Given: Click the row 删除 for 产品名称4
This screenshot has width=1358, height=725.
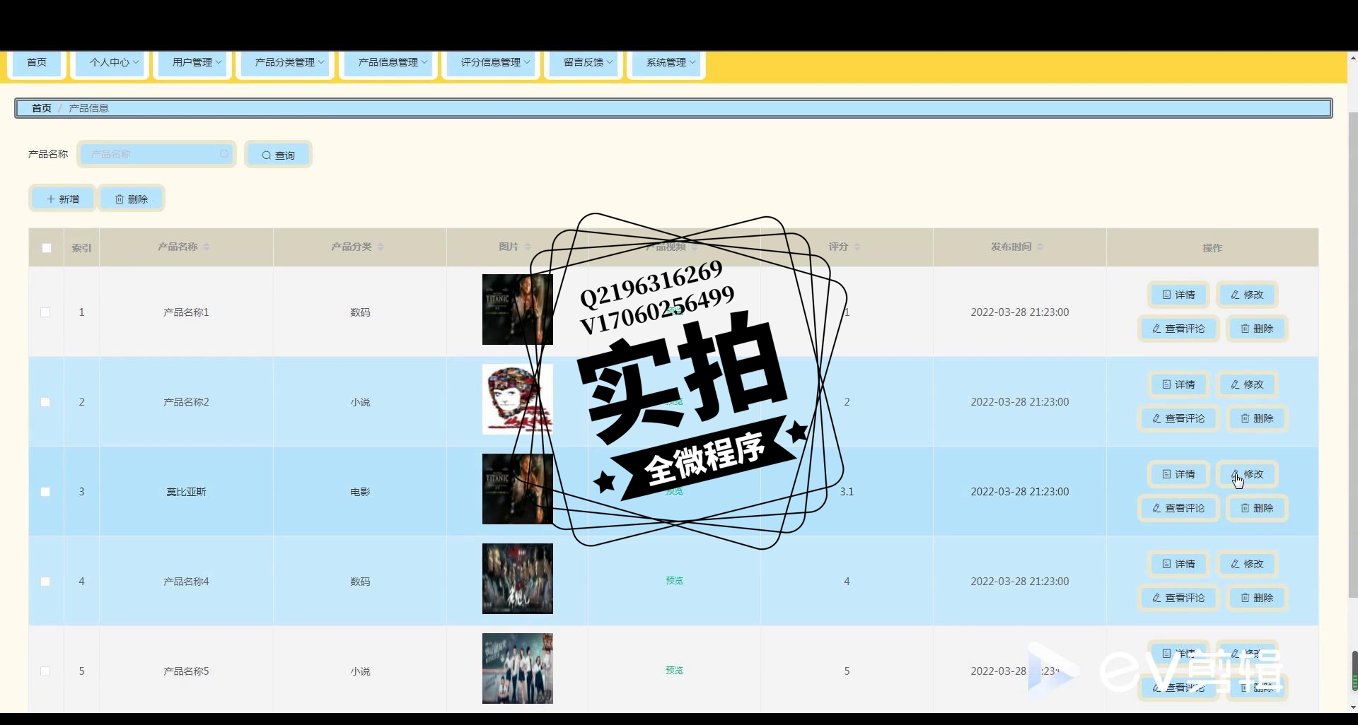Looking at the screenshot, I should coord(1257,598).
